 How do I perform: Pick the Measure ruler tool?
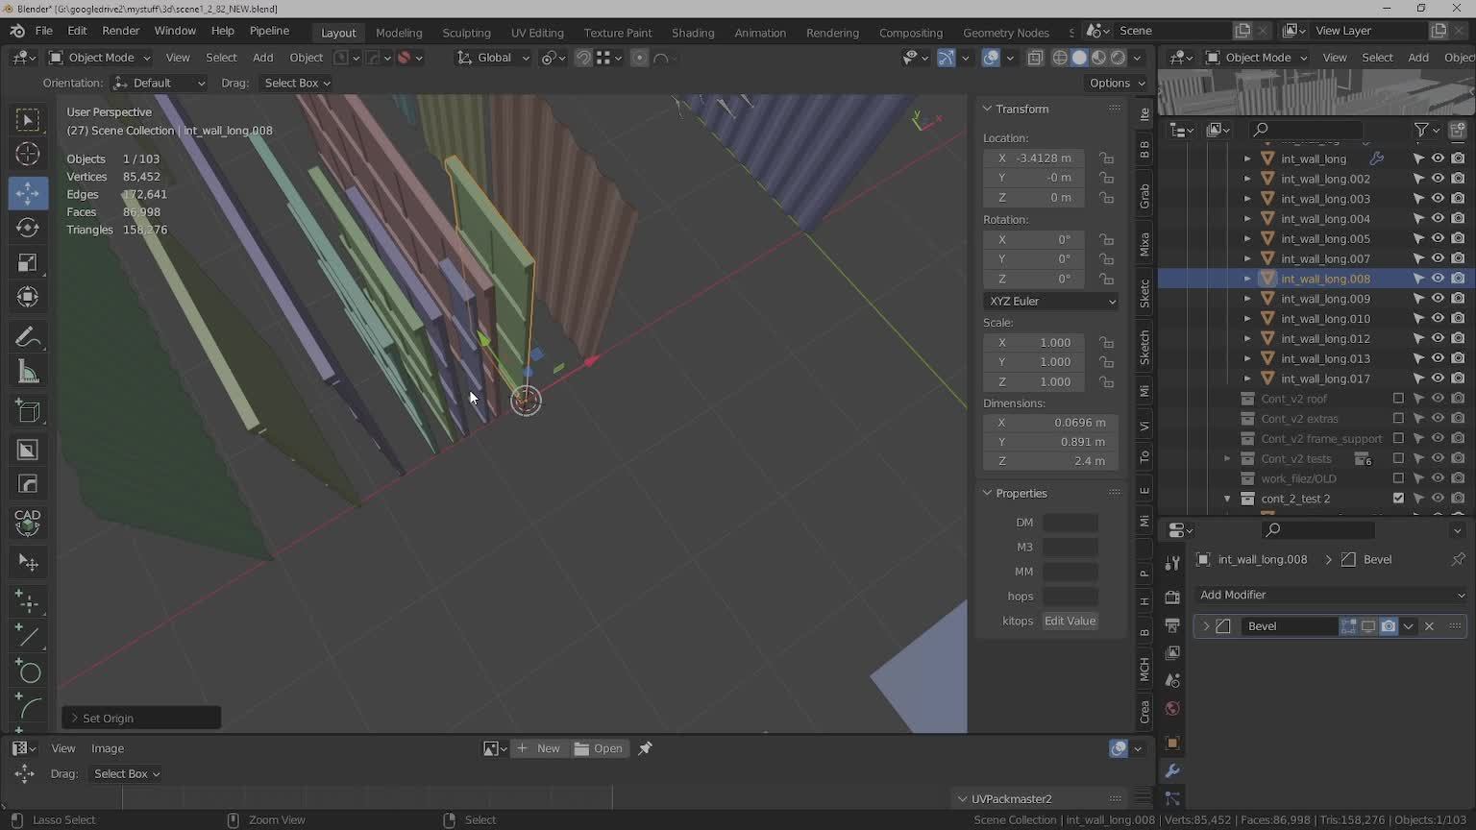coord(28,373)
